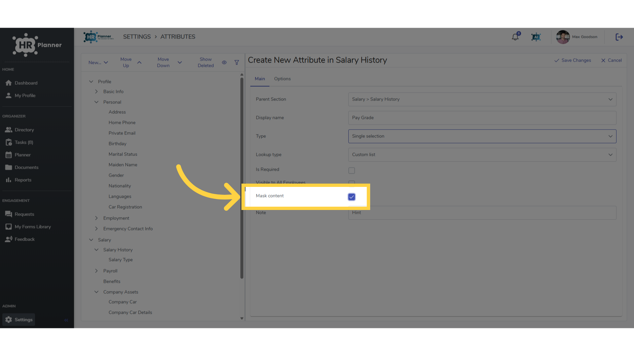This screenshot has height=356, width=634.
Task: Click the filter funnel icon
Action: [x=237, y=62]
